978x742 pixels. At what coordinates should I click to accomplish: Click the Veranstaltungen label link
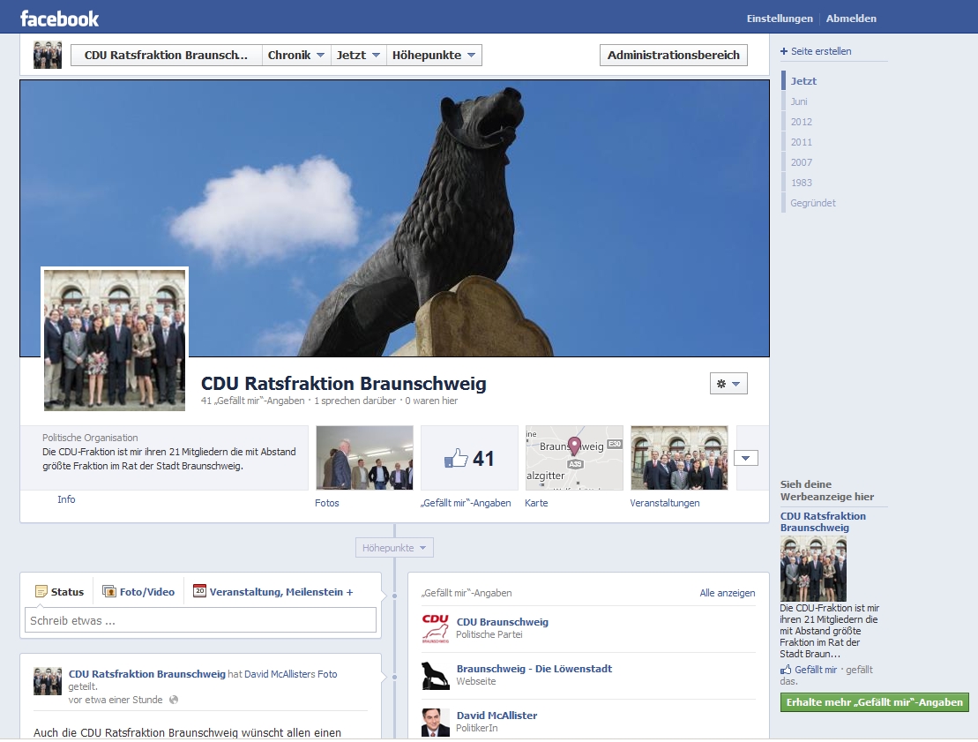point(664,503)
